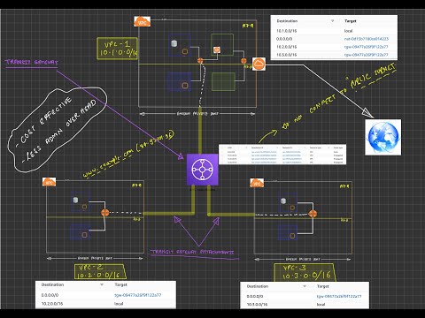Viewport: 425px width, 318px height.
Task: Click the instance icon beside VPC-2 database
Action: (85, 207)
